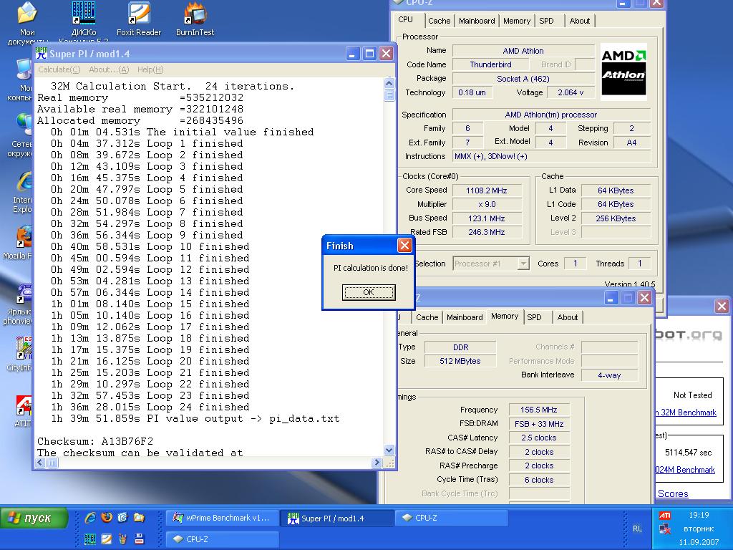Click the CAS# Latency value 2.5 clocks

point(538,438)
